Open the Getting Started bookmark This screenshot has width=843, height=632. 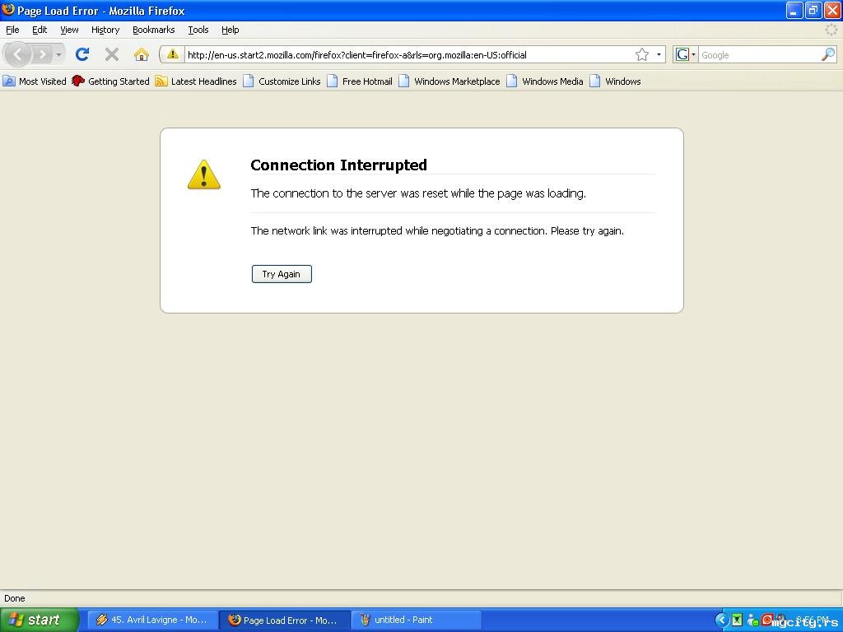tap(110, 81)
